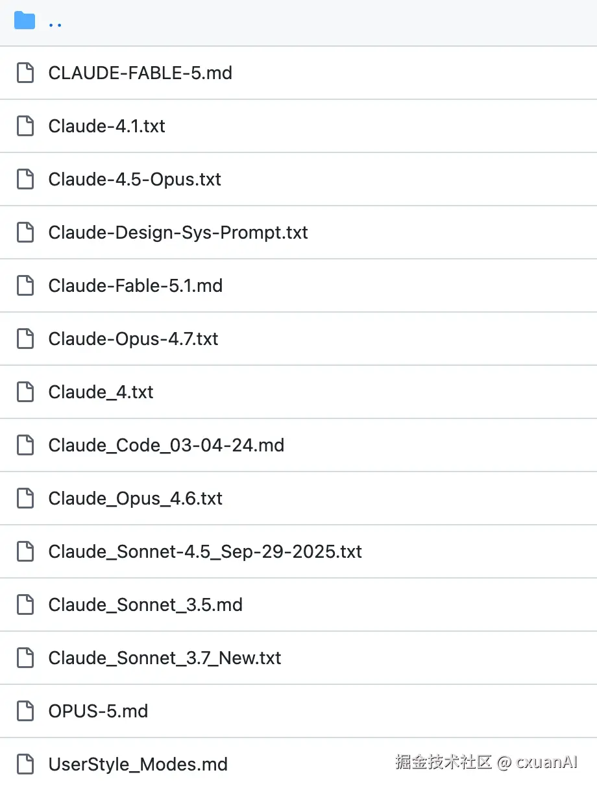Open the Claude-4.1.txt file
The height and width of the screenshot is (790, 597).
click(x=107, y=126)
